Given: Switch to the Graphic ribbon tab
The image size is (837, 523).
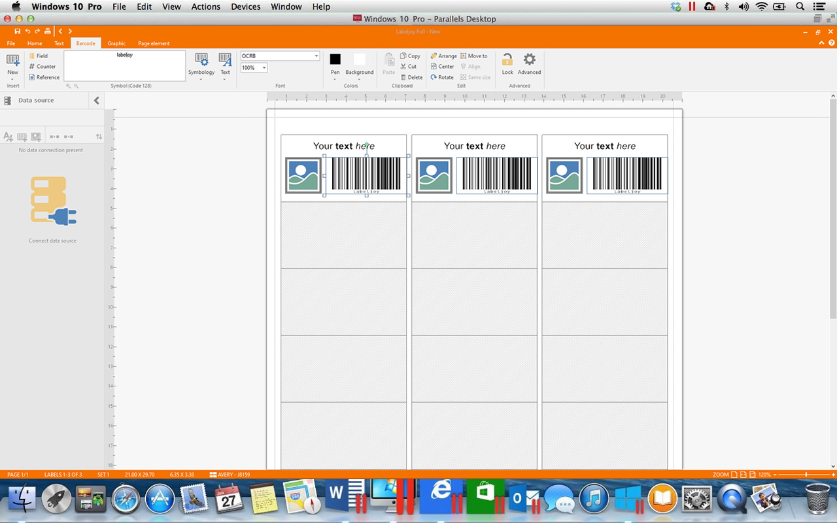Looking at the screenshot, I should tap(116, 43).
